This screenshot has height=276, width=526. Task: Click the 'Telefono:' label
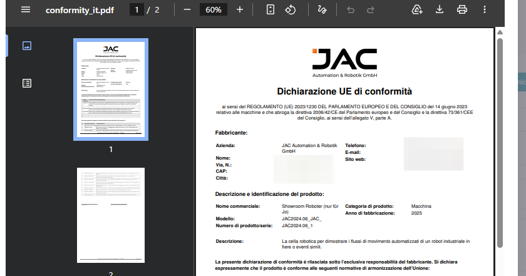point(356,146)
